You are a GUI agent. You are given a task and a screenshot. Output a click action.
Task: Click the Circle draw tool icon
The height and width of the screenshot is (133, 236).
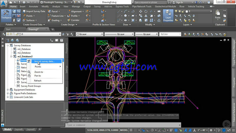point(125,16)
